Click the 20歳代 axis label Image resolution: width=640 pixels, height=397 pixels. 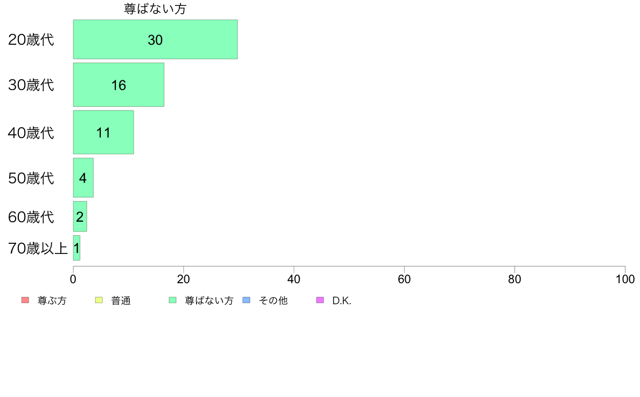tap(31, 40)
